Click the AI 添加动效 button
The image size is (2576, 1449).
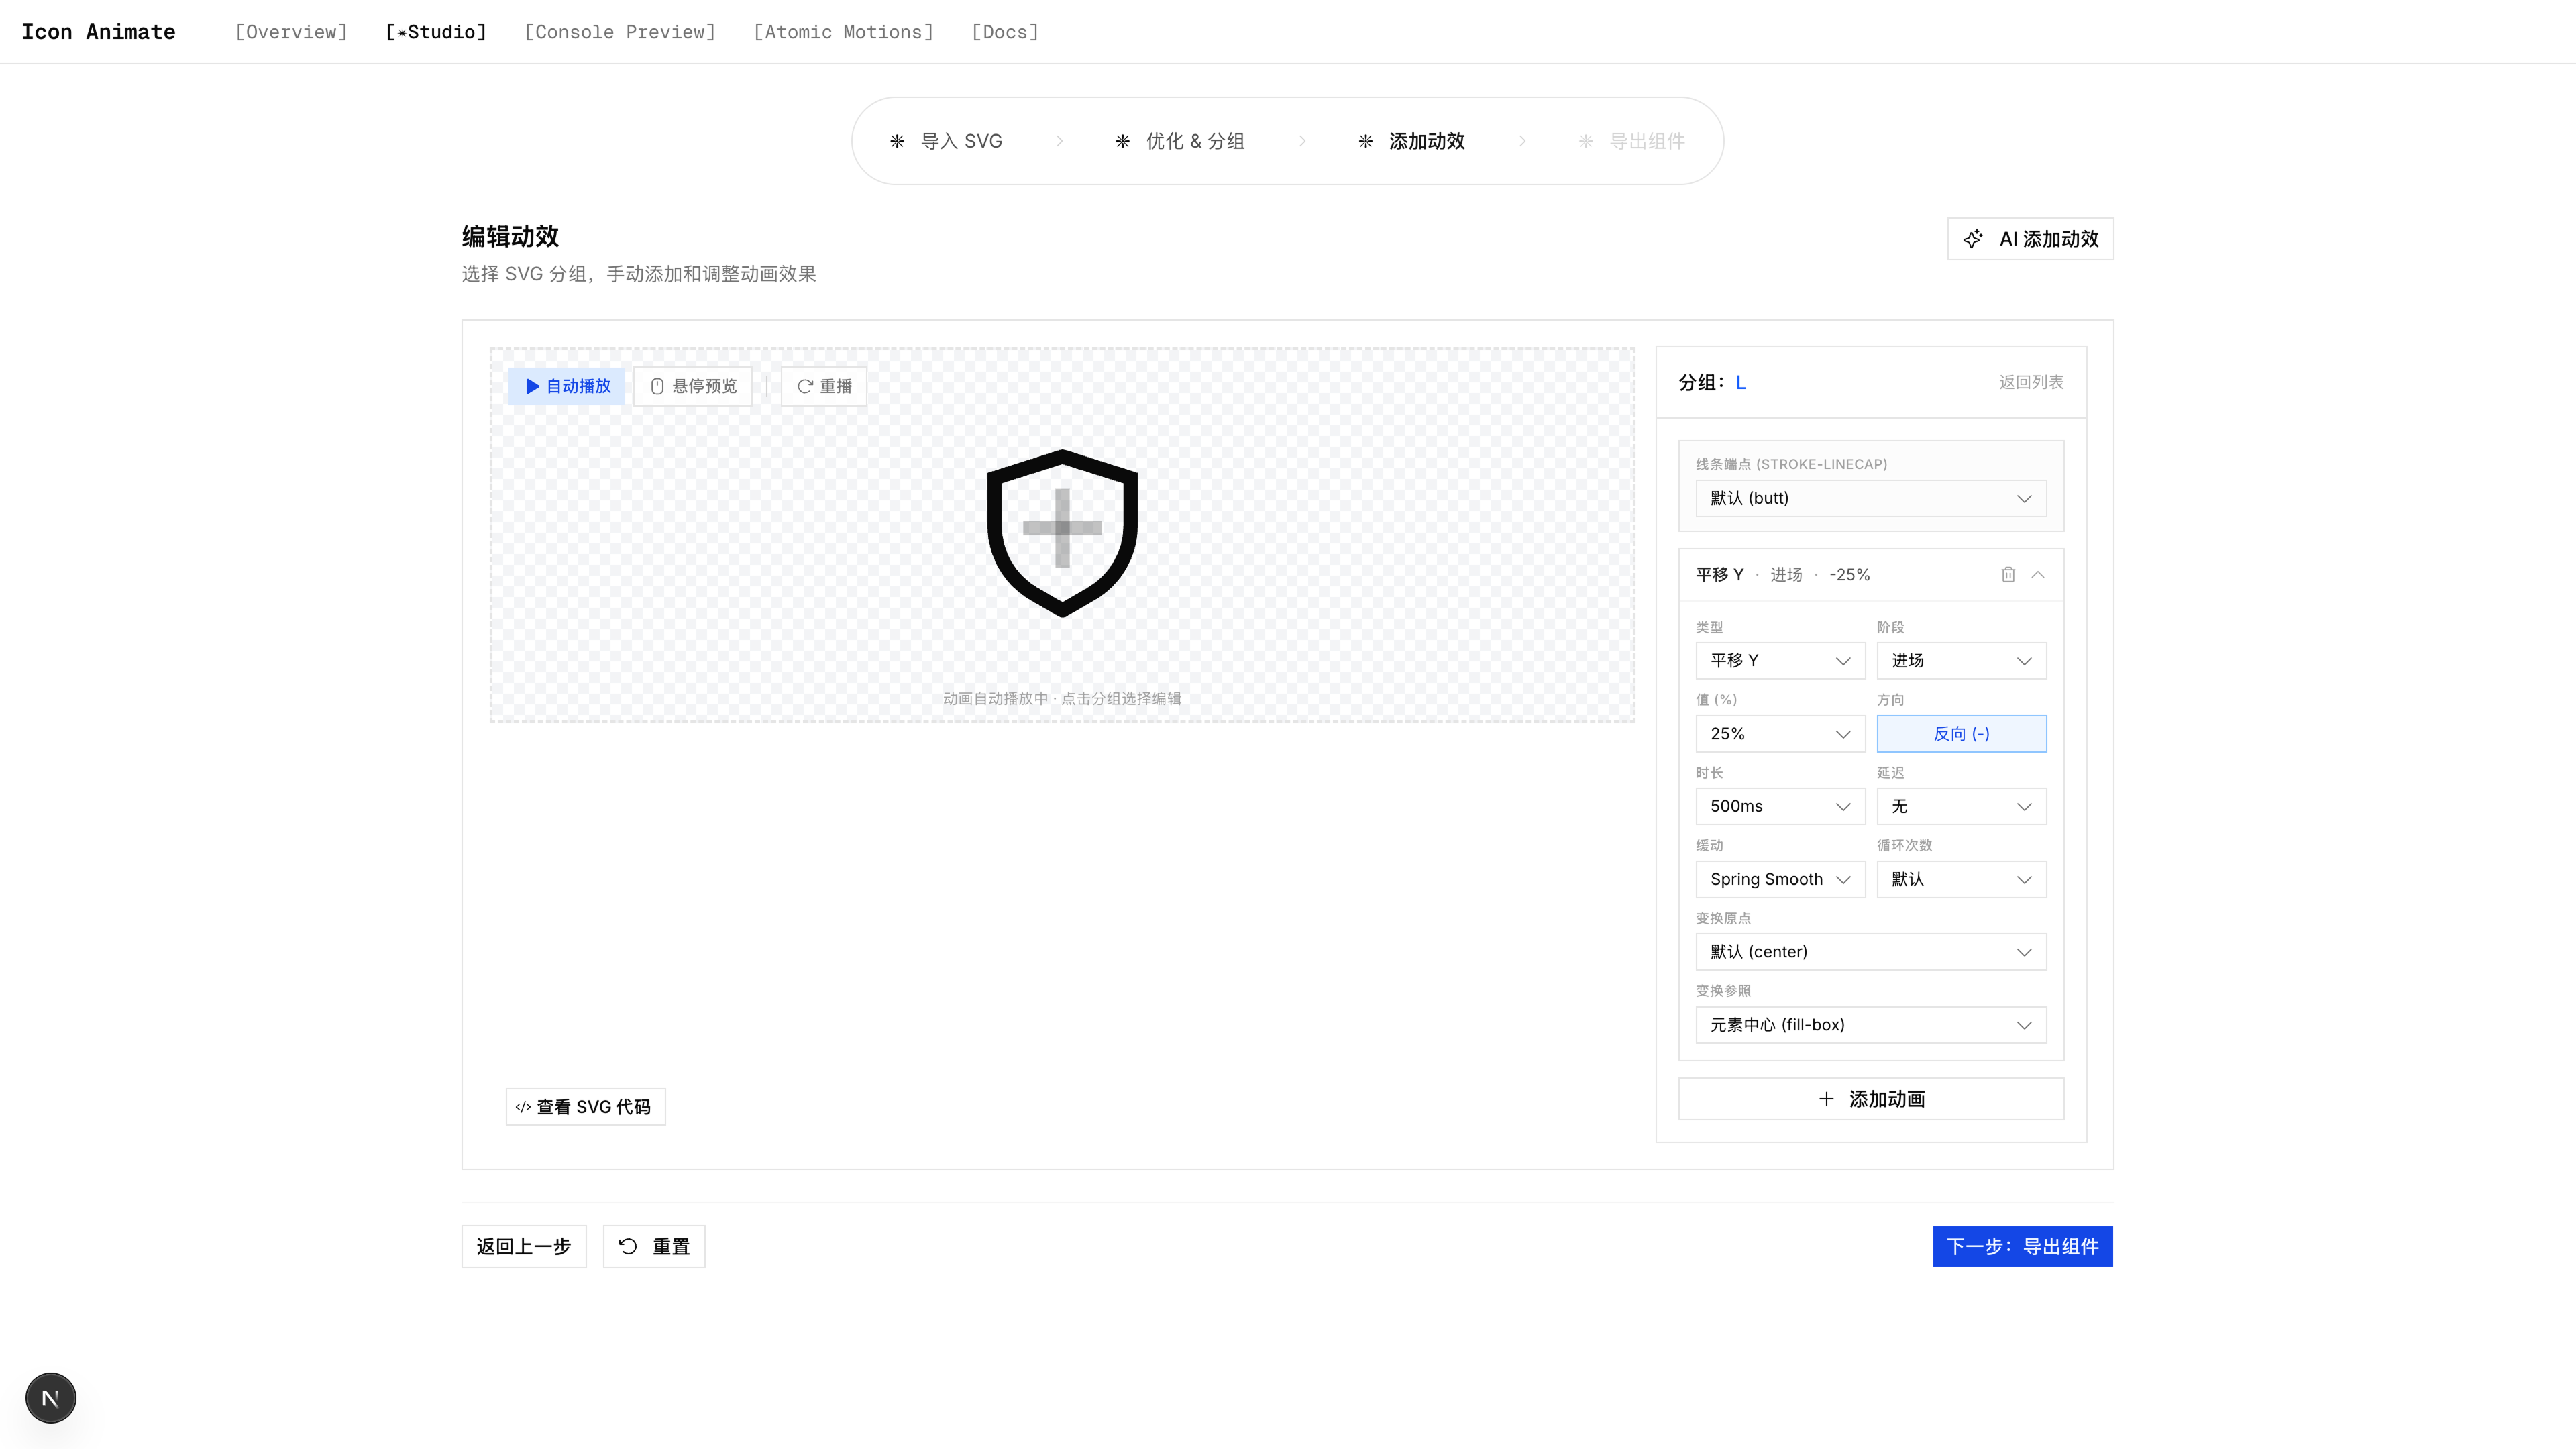[x=2030, y=239]
